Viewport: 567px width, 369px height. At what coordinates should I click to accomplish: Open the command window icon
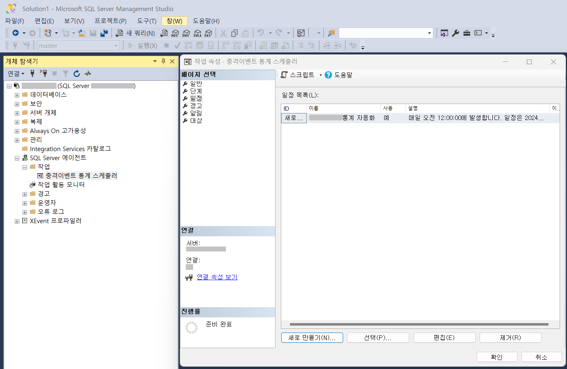point(478,33)
